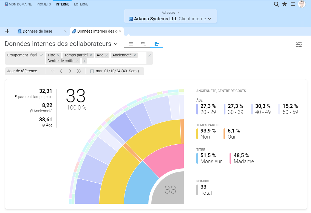Image resolution: width=311 pixels, height=213 pixels.
Task: Switch to tree structure view icon
Action: coord(143,44)
